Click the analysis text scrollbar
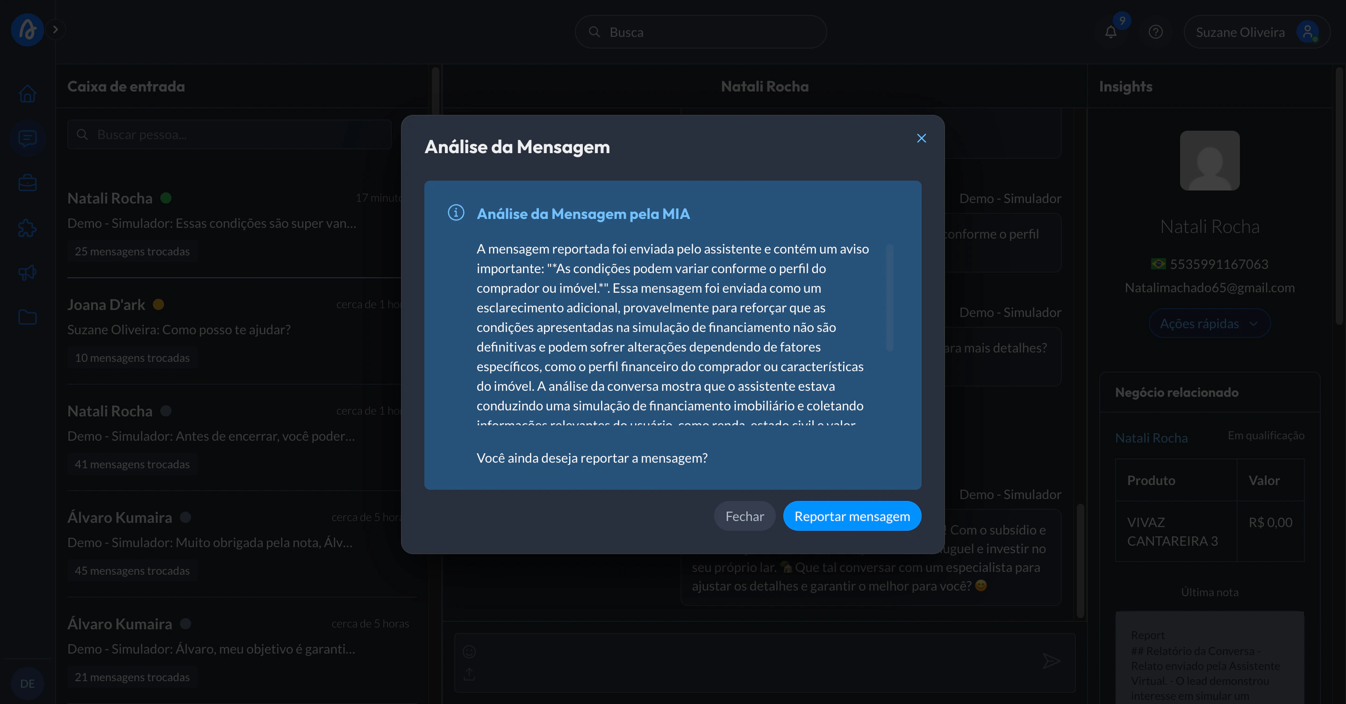The image size is (1346, 704). [x=889, y=297]
